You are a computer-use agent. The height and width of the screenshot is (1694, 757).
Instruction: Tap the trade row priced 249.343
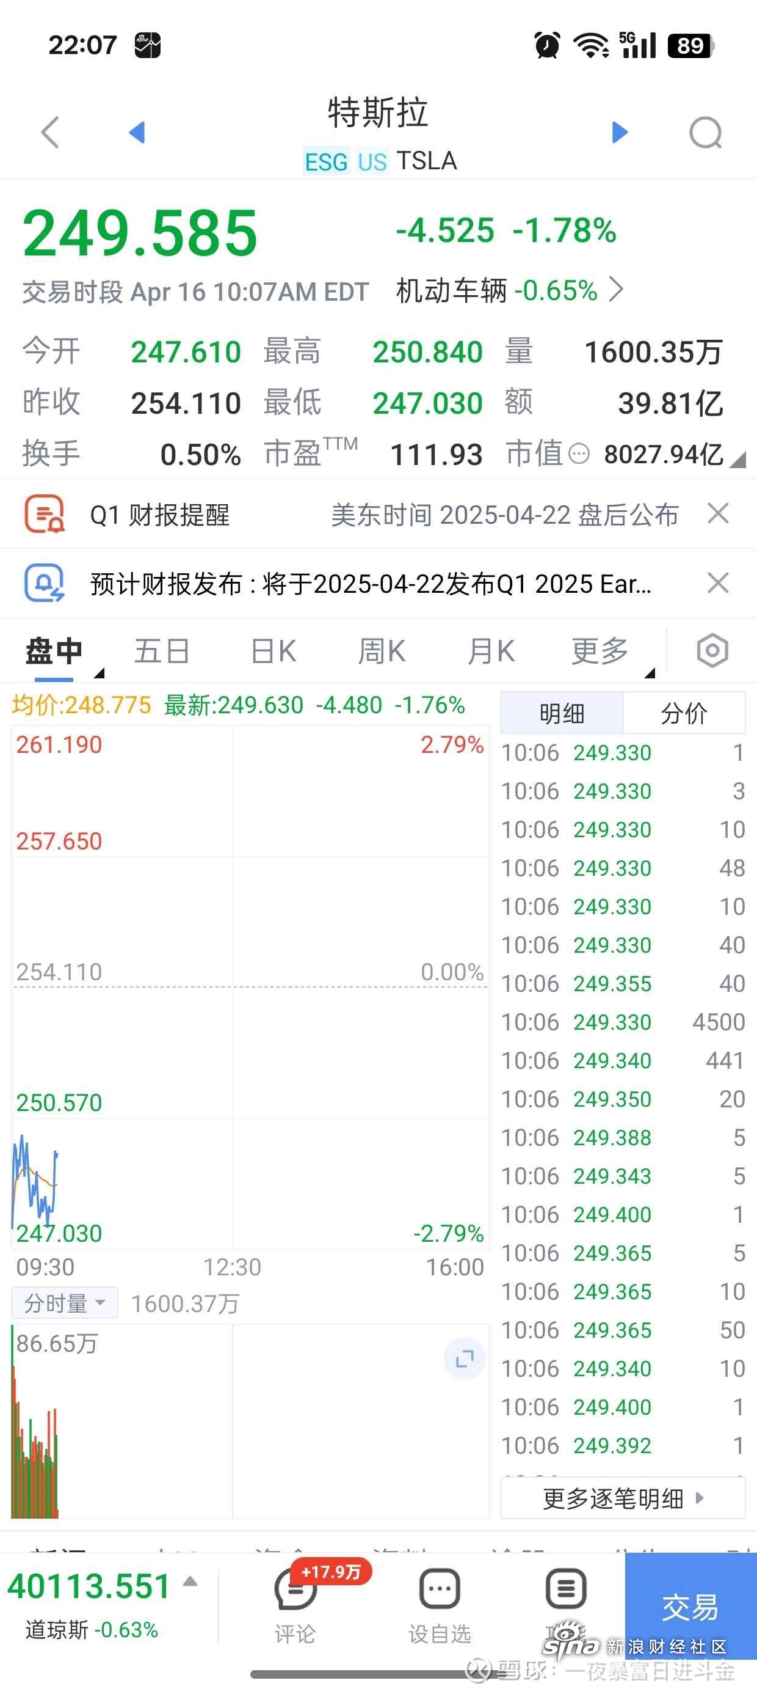click(623, 1176)
